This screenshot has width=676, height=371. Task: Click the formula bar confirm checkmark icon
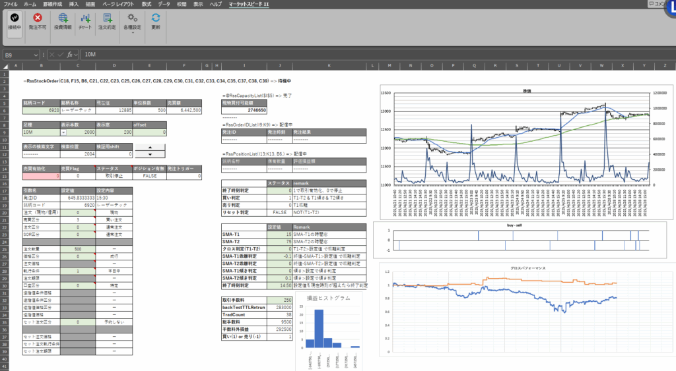(x=60, y=55)
